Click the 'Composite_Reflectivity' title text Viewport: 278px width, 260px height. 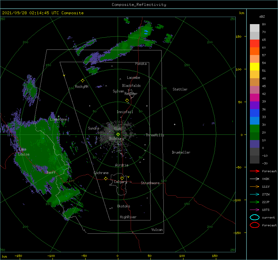(x=139, y=5)
